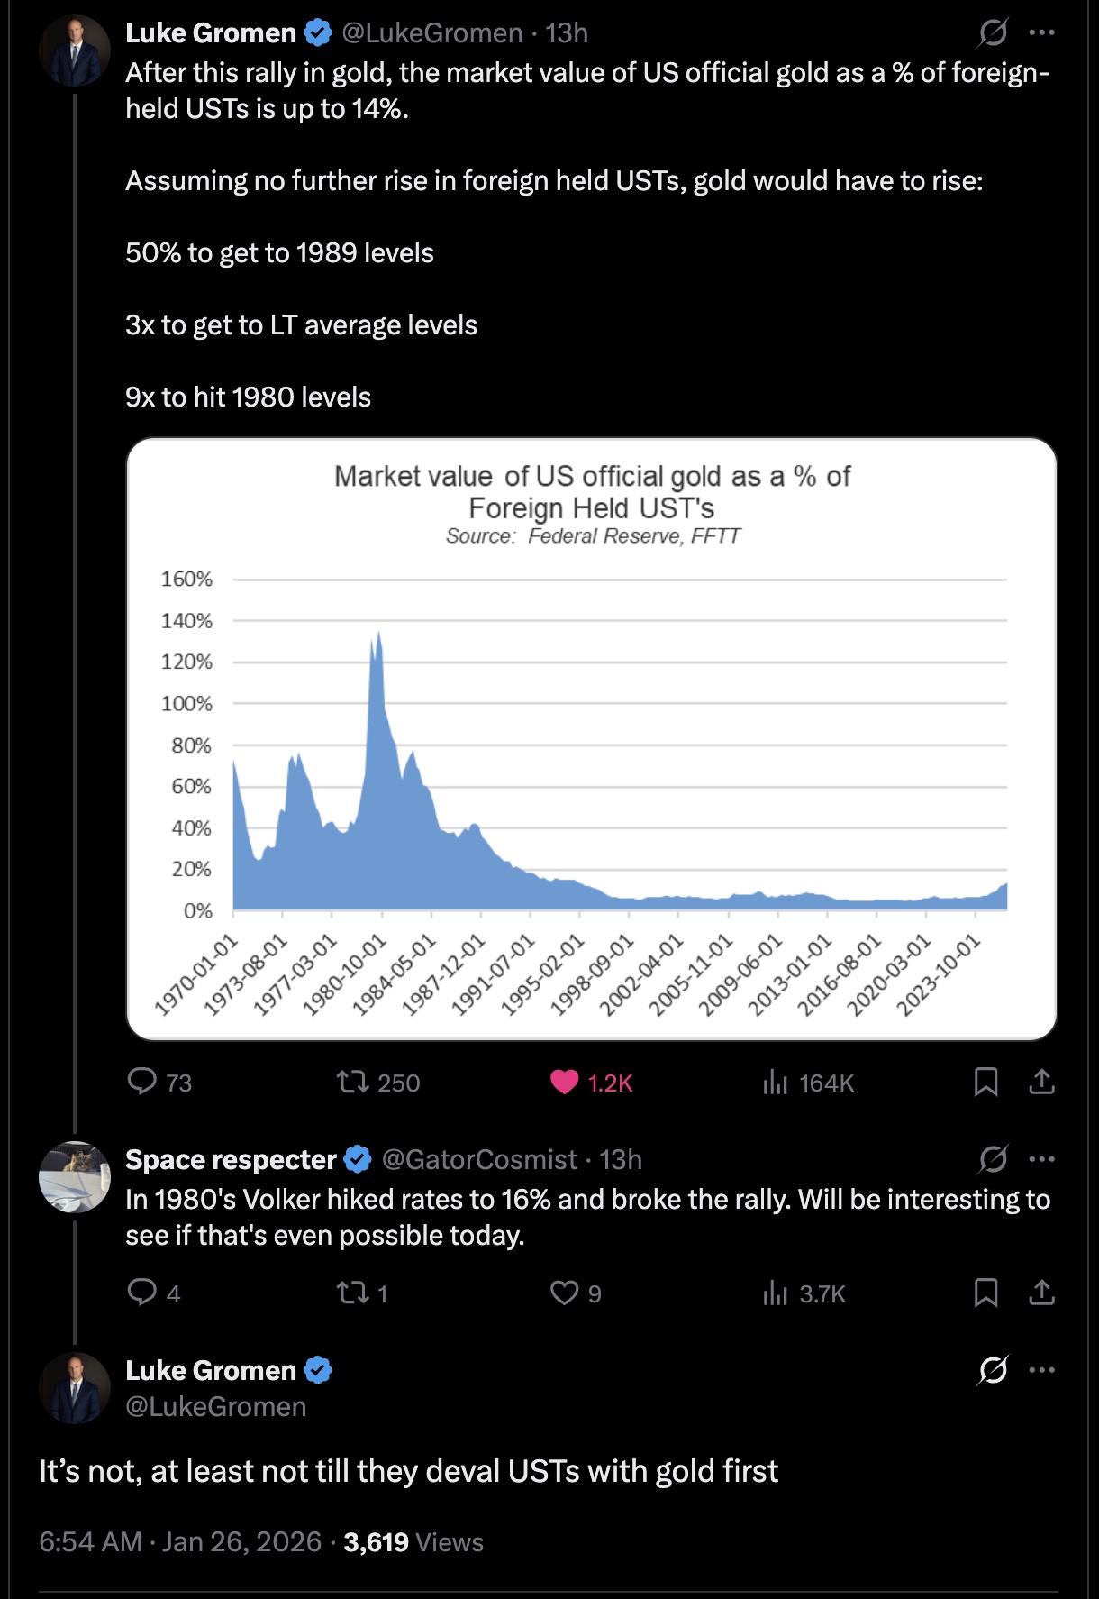Open Grok icon on first tweet

[993, 33]
